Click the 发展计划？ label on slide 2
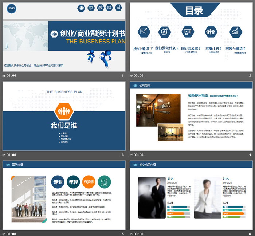This screenshot has width=255, height=236. pyautogui.click(x=213, y=48)
